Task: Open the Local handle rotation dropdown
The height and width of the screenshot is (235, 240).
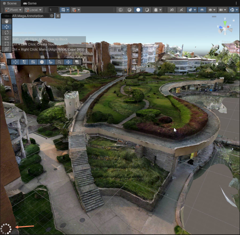Action: click(33, 10)
